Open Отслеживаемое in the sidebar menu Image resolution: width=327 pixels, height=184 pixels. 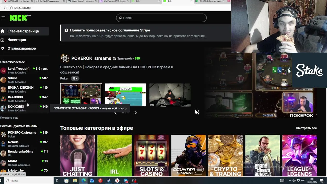tap(25, 48)
